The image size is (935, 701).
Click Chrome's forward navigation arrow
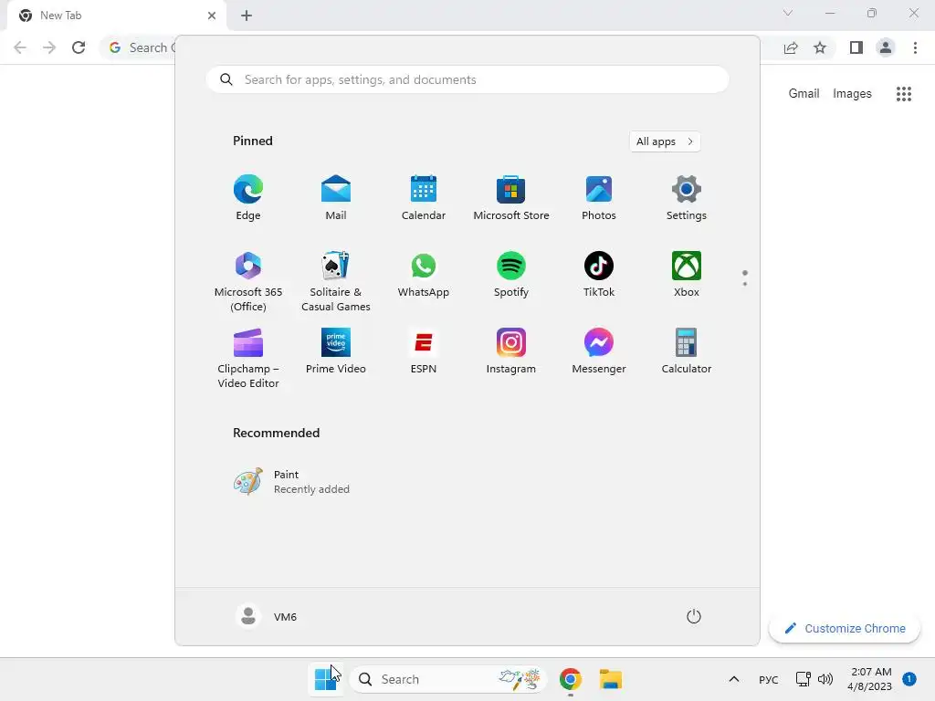49,47
